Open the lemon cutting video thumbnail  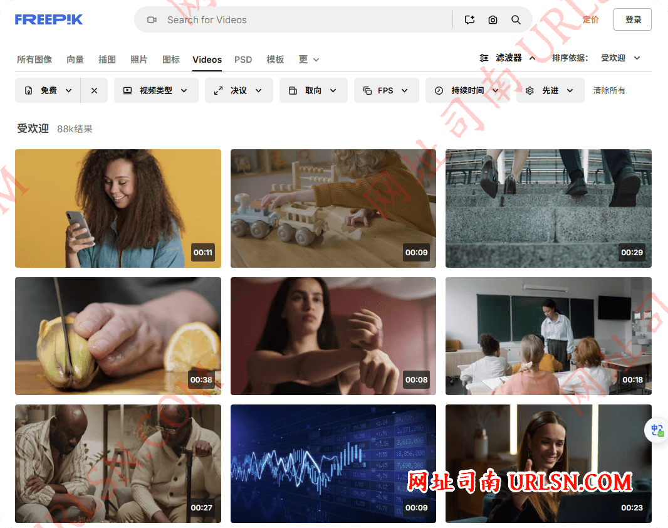tap(118, 336)
